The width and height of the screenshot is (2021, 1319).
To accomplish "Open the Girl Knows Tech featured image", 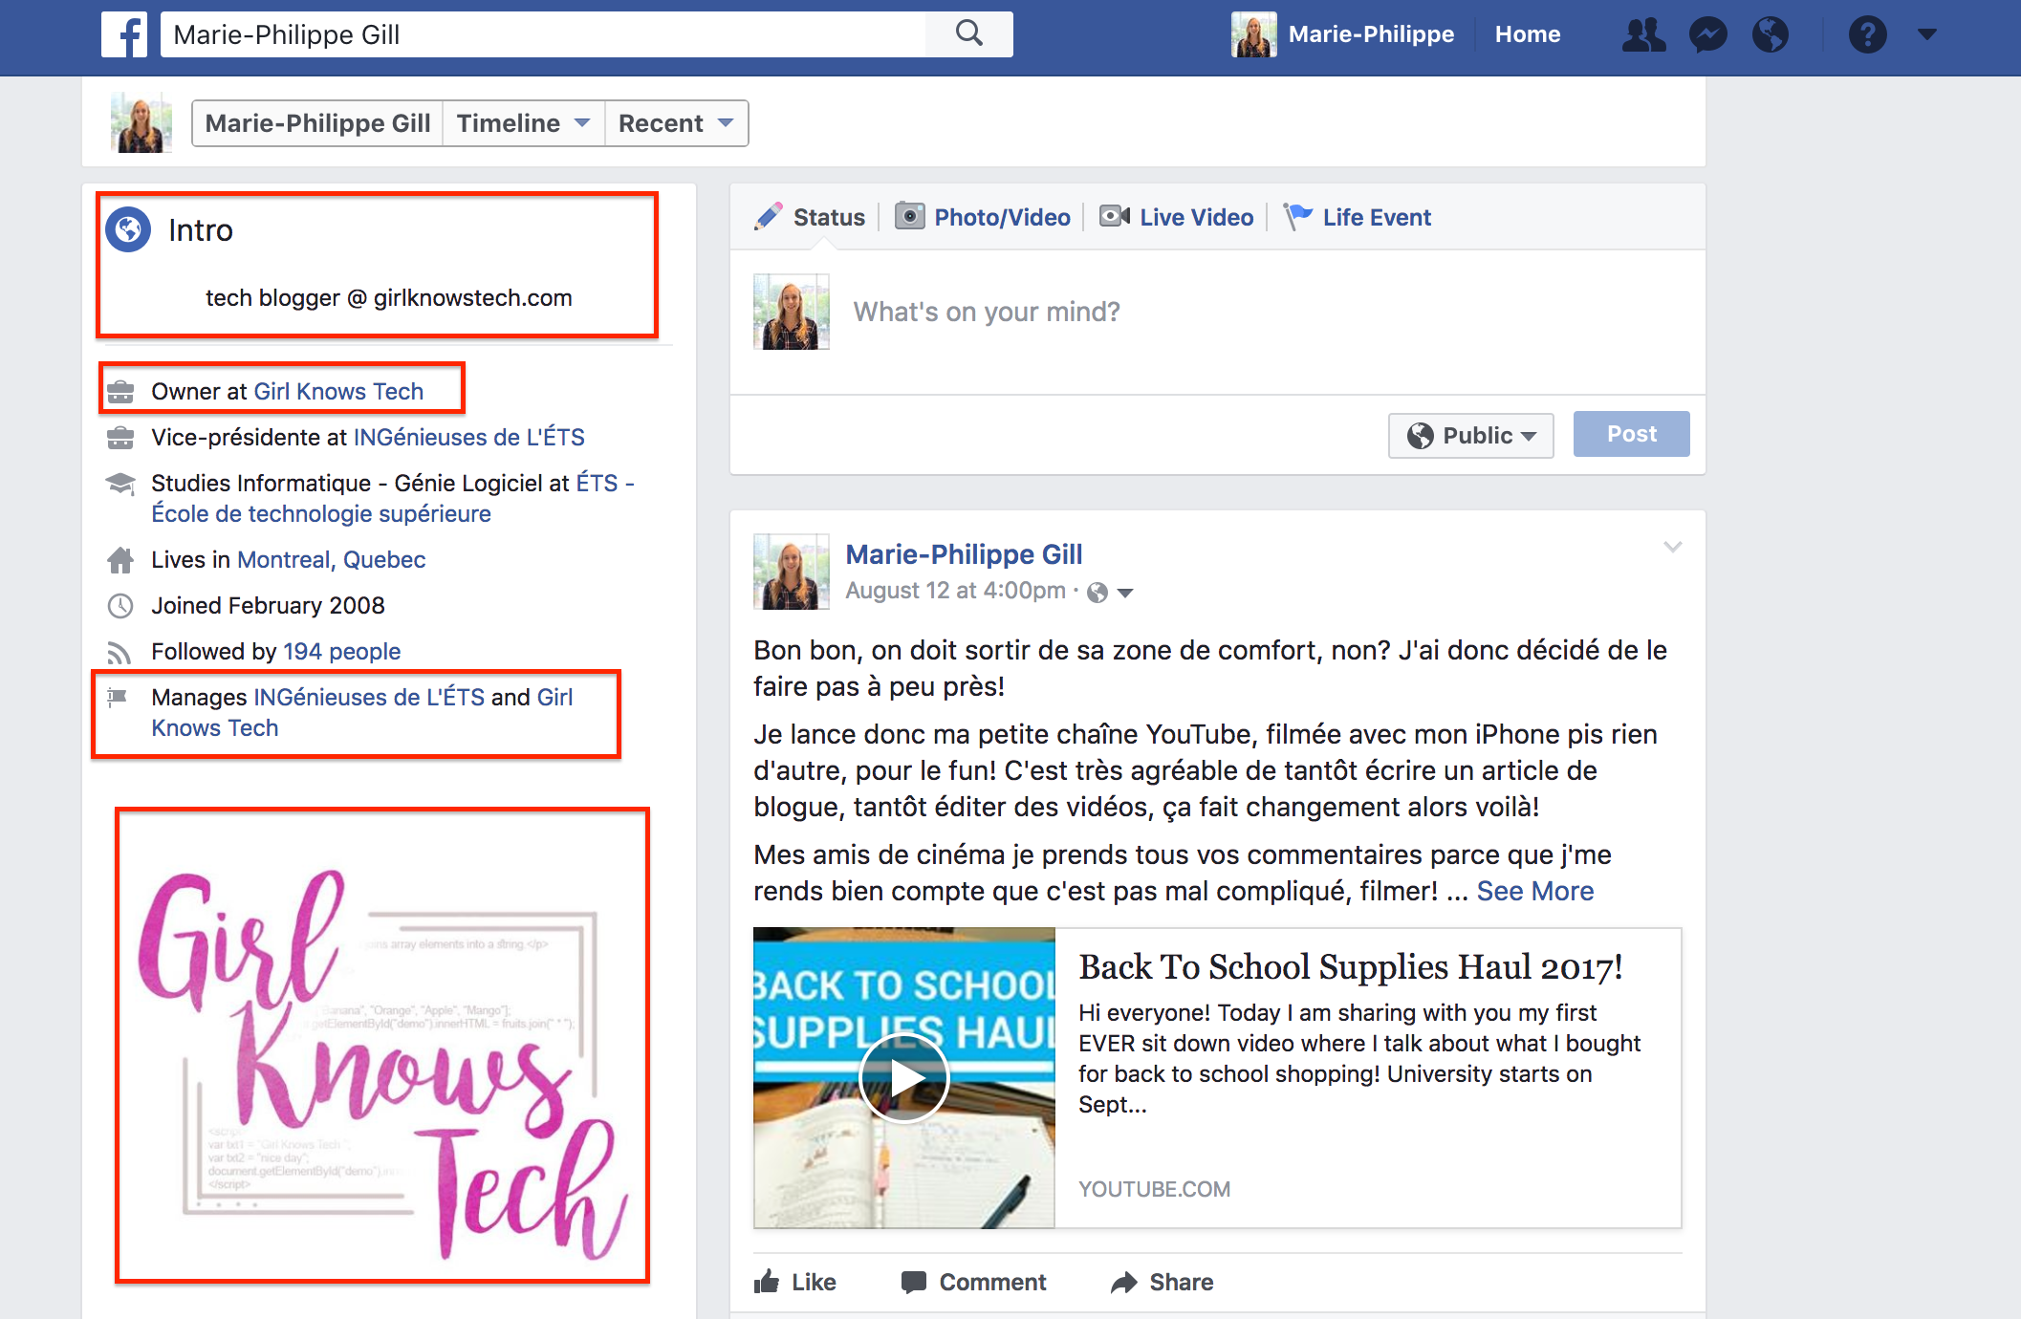I will (x=382, y=1046).
